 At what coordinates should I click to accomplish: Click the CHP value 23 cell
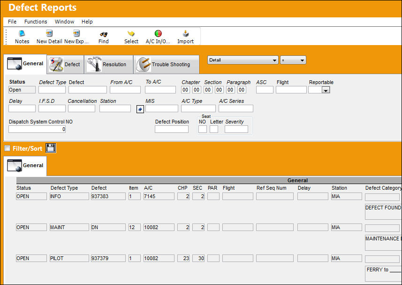pos(183,258)
